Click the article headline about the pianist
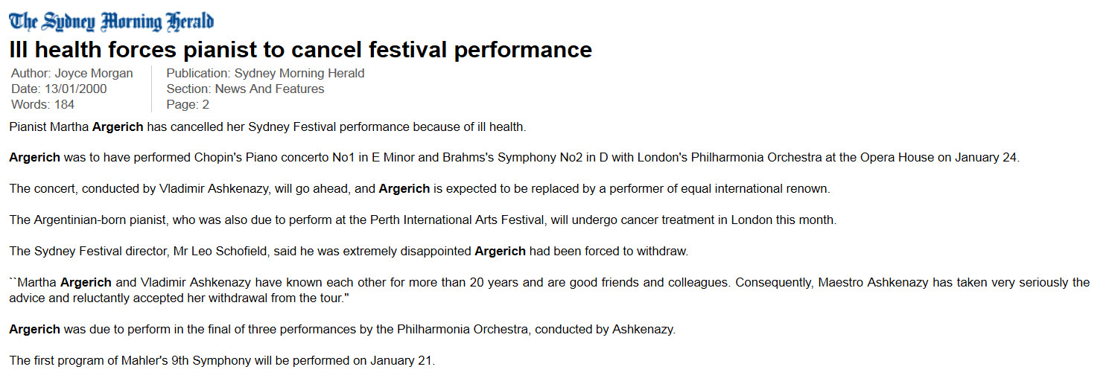1115x387 pixels. point(300,50)
